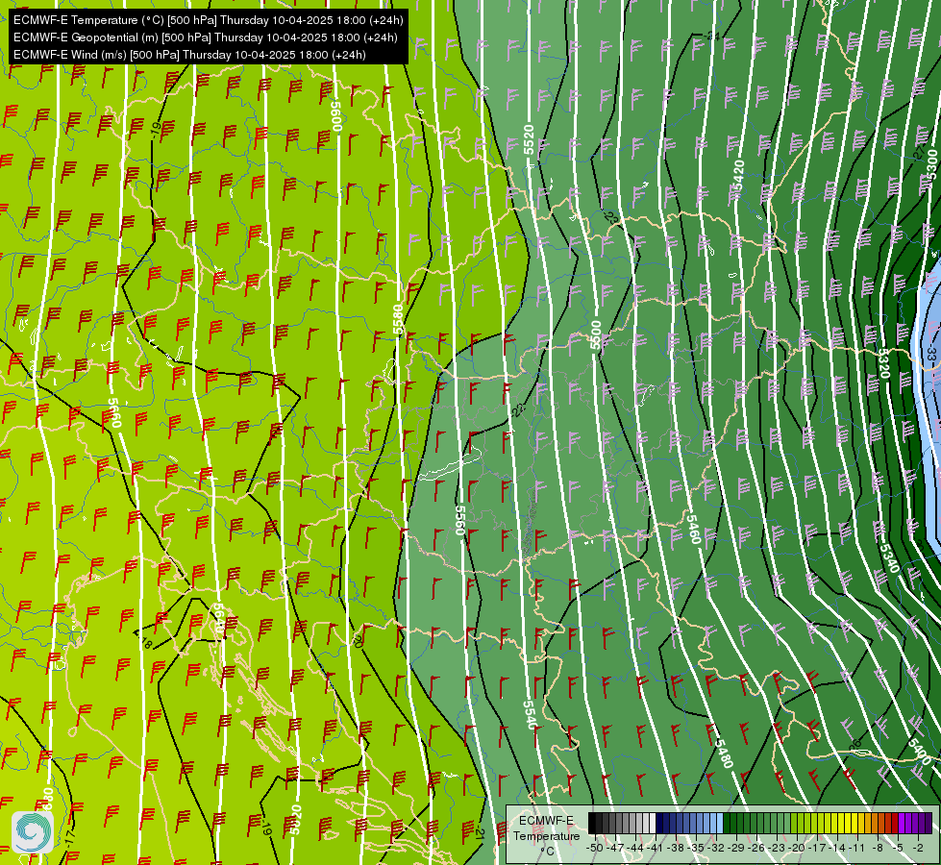Click the -50 legend tick label

coord(593,848)
